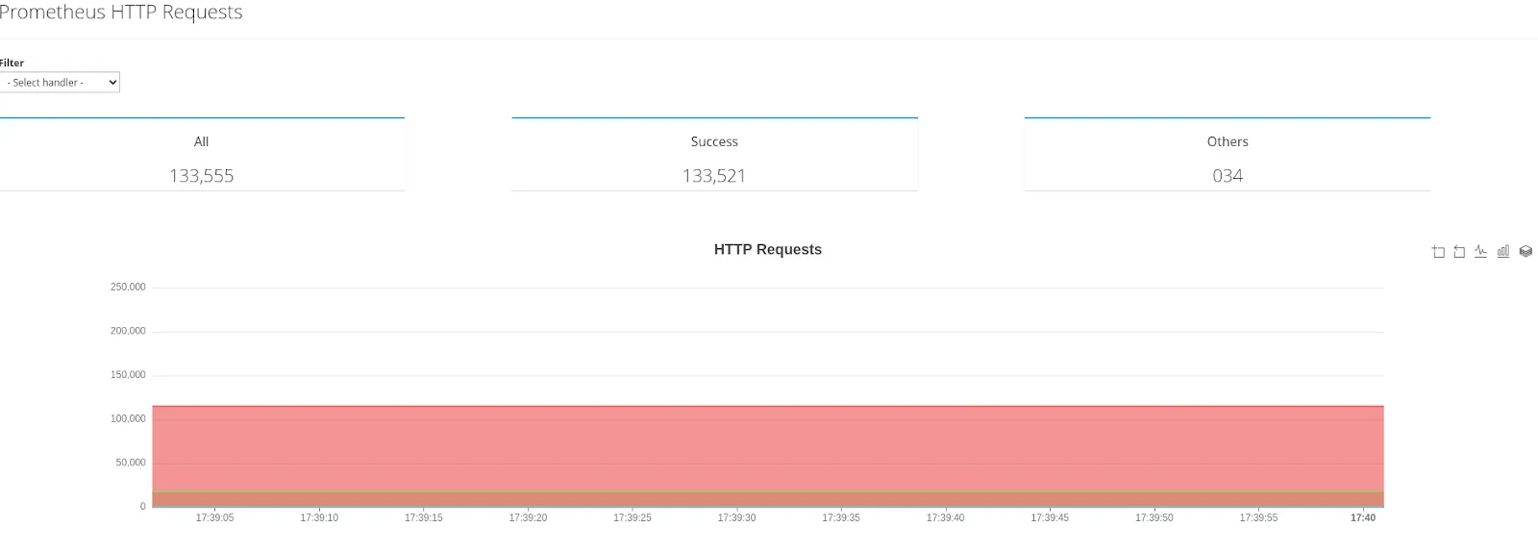Click the 17:39:20 time axis label

[528, 517]
